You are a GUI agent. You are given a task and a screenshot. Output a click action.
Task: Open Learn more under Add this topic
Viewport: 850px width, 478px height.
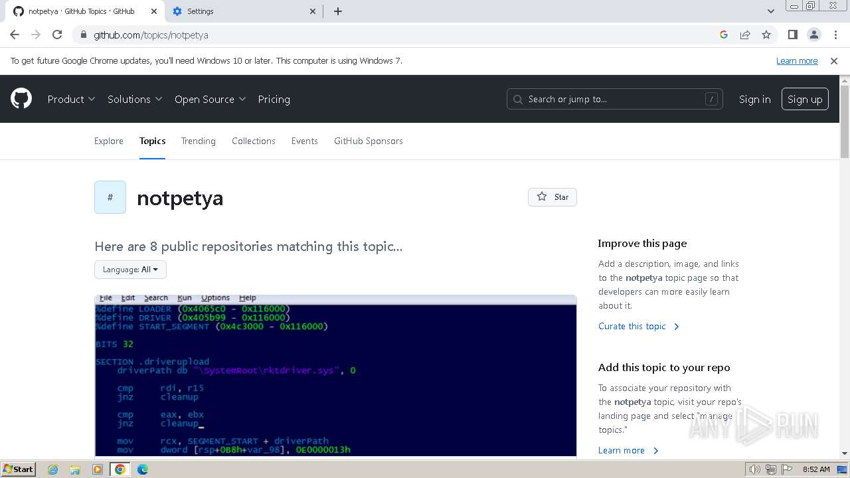628,450
